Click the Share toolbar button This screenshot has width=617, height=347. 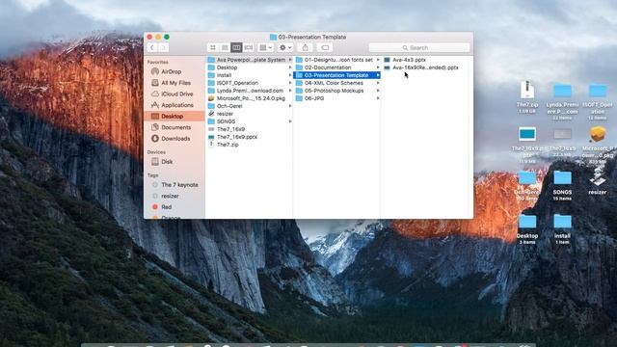305,47
